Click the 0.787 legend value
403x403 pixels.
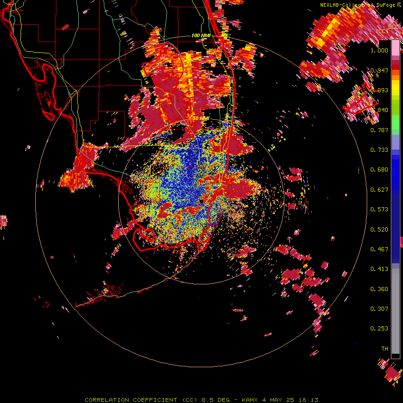379,130
